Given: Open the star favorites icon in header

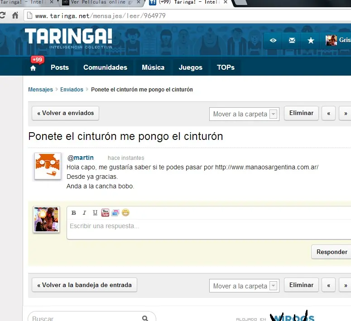Looking at the screenshot, I should pos(311,40).
